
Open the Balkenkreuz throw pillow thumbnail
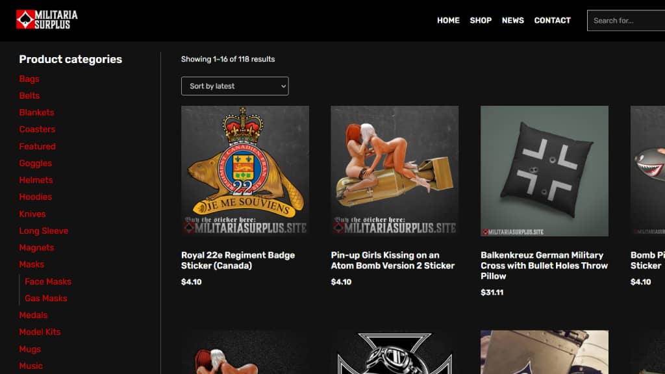click(545, 171)
